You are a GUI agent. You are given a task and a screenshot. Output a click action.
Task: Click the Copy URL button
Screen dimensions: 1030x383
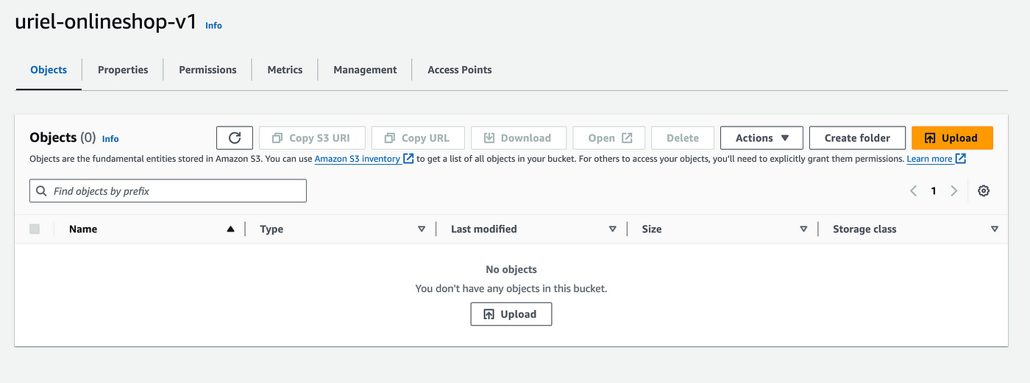[x=418, y=137]
